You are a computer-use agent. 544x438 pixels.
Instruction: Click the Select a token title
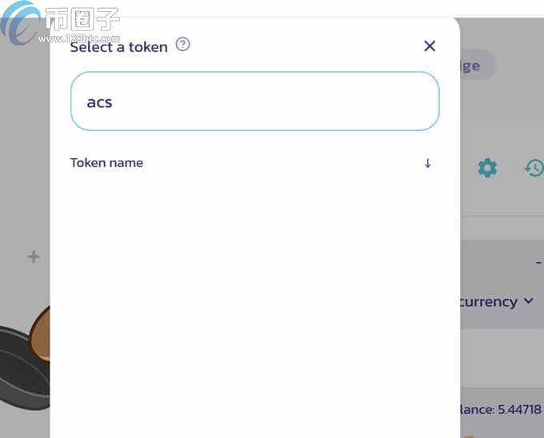[119, 47]
